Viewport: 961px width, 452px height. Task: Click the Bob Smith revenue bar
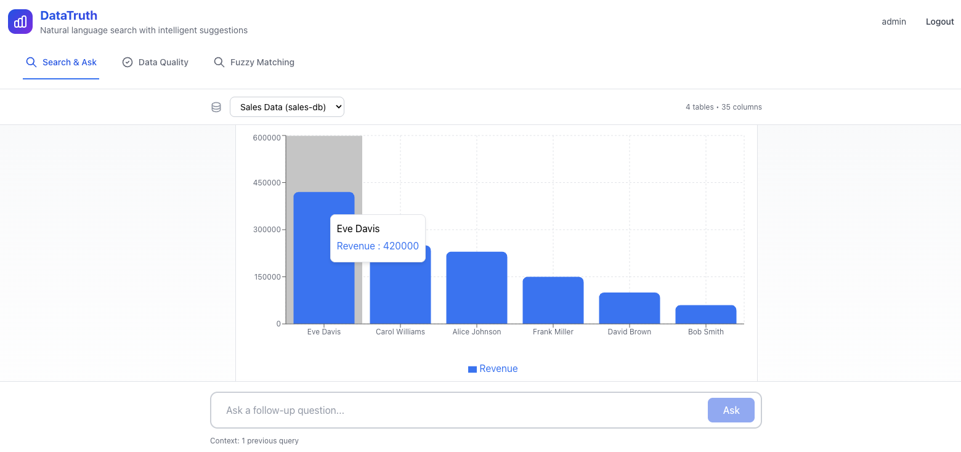(706, 315)
